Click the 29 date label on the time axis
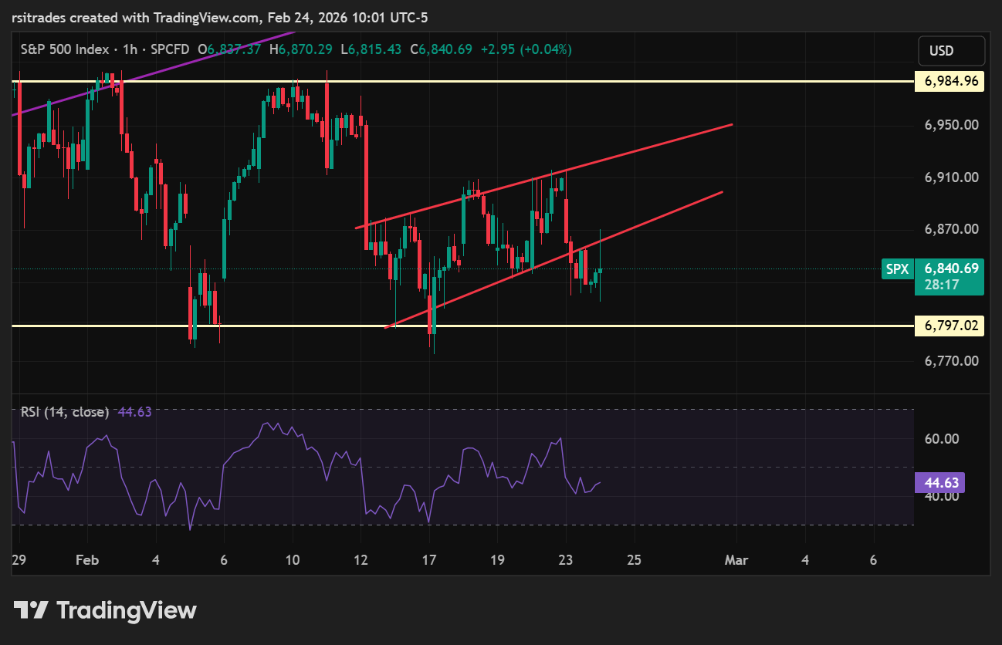Image resolution: width=1002 pixels, height=645 pixels. pyautogui.click(x=19, y=560)
